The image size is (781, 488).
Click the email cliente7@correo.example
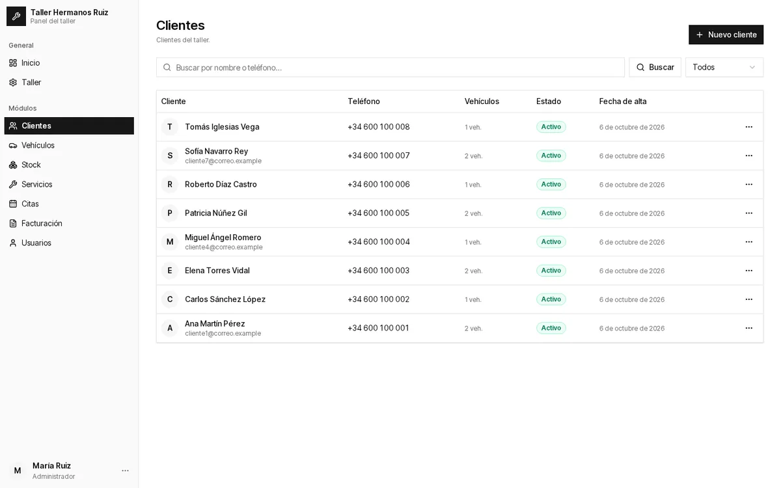[223, 161]
